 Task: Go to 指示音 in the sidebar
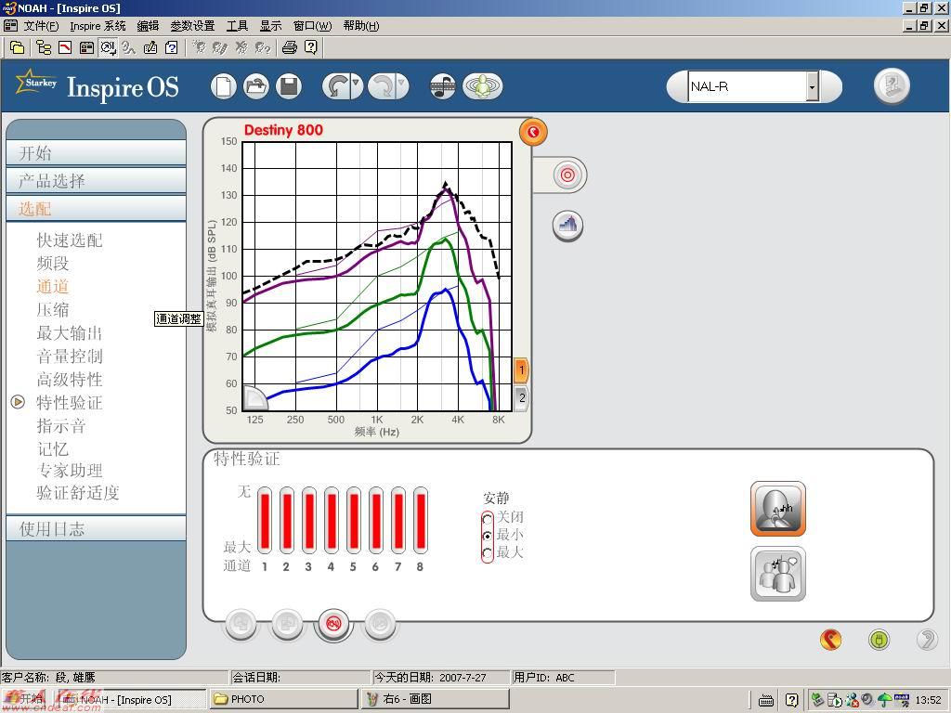[x=61, y=425]
